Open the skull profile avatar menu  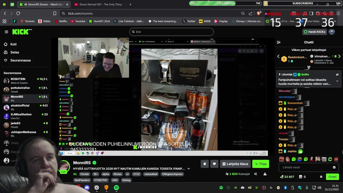[x=332, y=32]
